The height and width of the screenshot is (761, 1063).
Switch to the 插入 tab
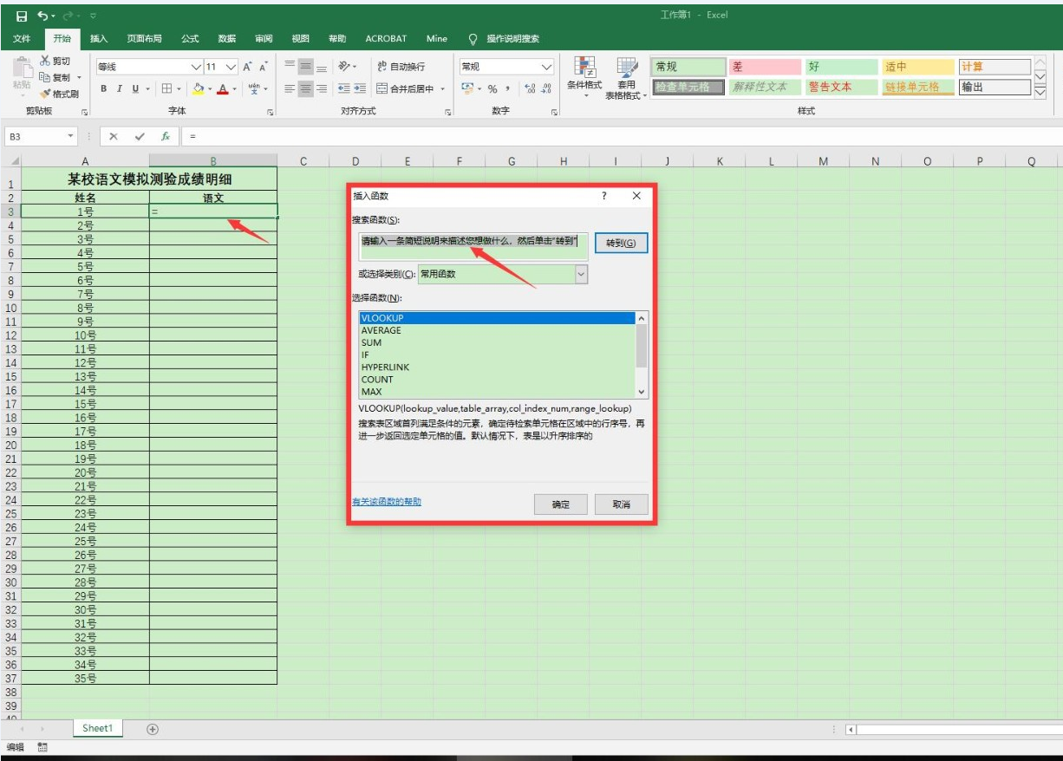tap(100, 39)
